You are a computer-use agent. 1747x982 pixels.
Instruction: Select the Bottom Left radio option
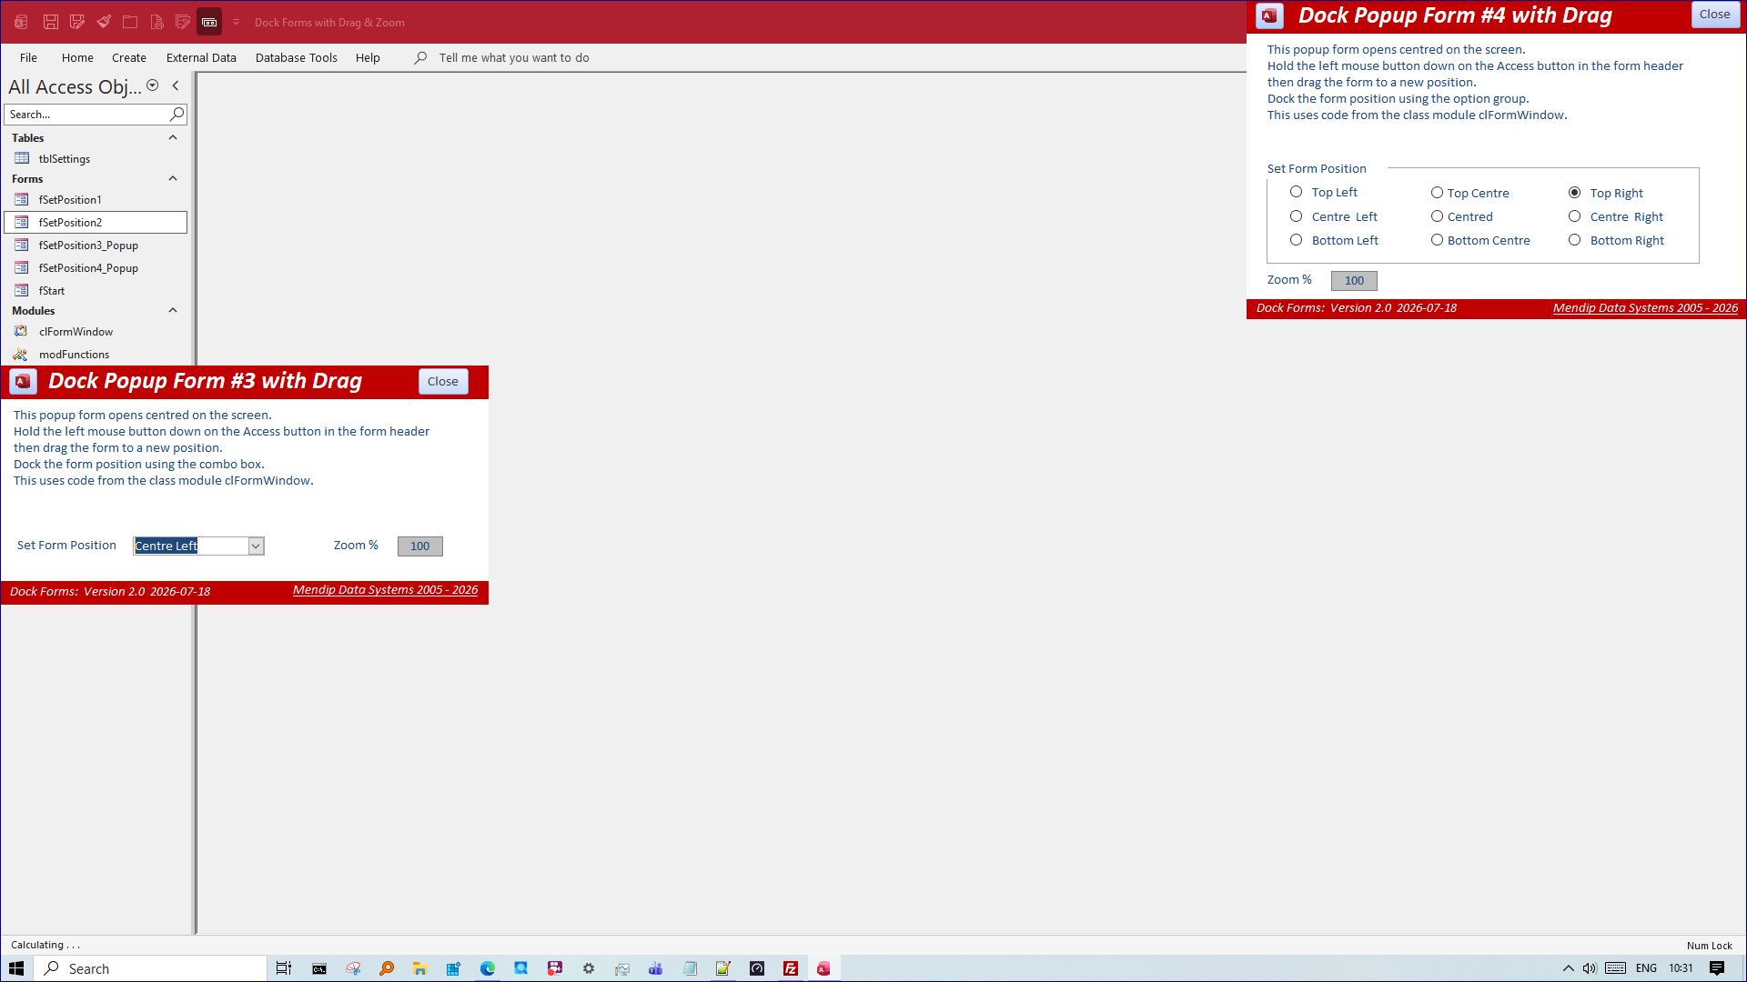1297,240
